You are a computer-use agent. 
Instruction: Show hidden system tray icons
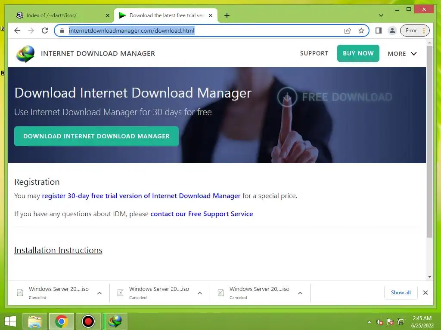(369, 322)
